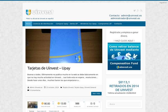
Task: Open the Uinvest General category link
Action: [x=90, y=87]
